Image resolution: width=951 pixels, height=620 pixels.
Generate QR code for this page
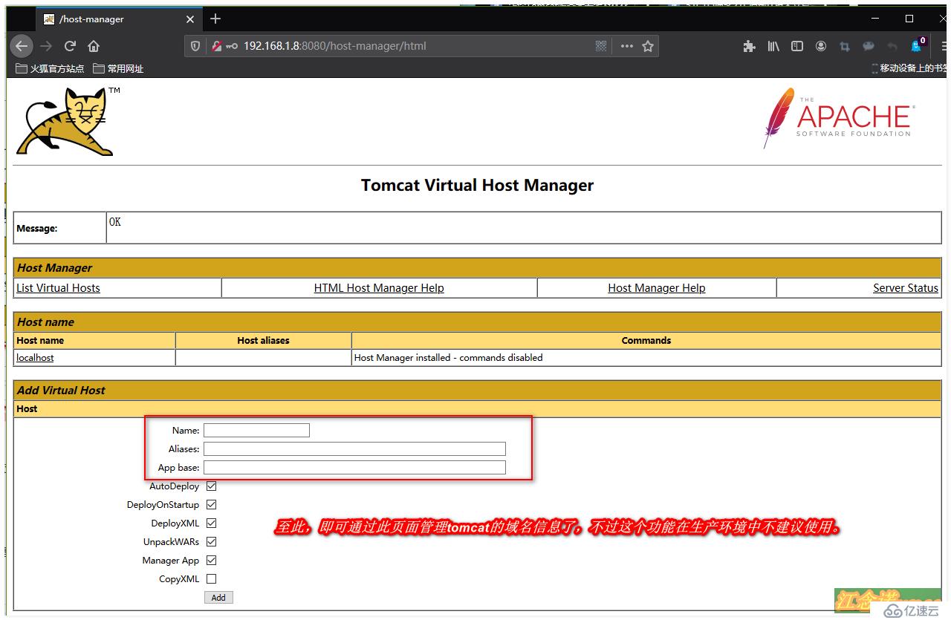(601, 46)
